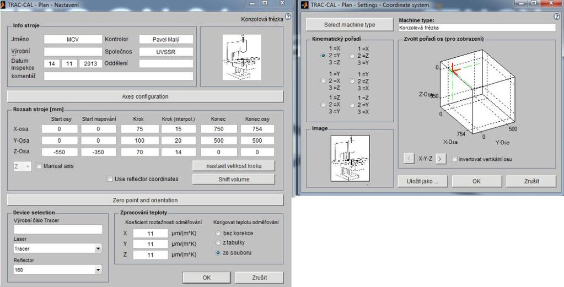564x287 pixels.
Task: Enable Use reflector coordinates checkbox
Action: [x=110, y=179]
